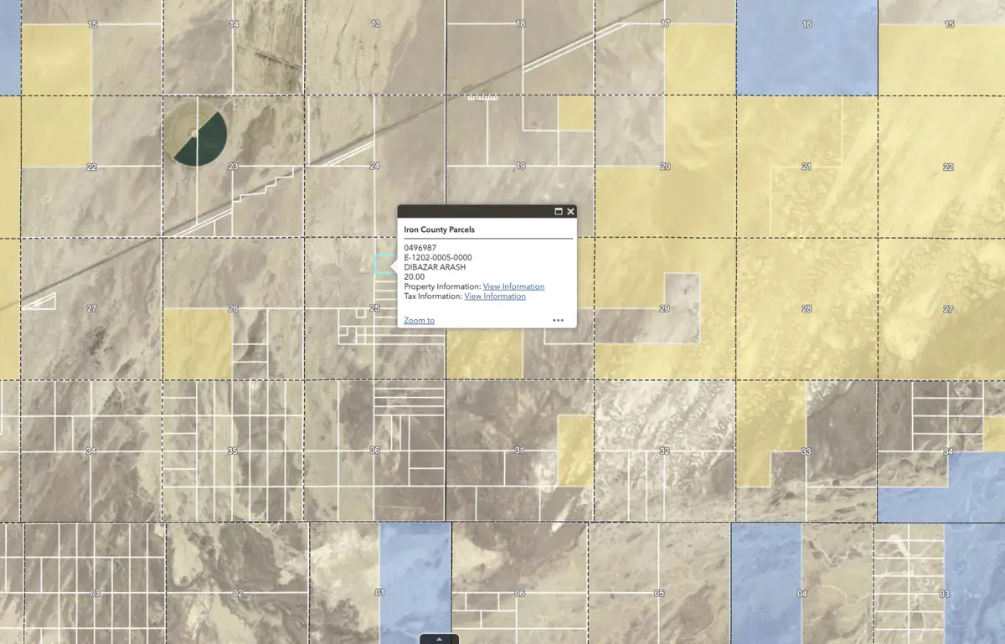Select the highlighted cyan parcel on the map

pyautogui.click(x=382, y=265)
